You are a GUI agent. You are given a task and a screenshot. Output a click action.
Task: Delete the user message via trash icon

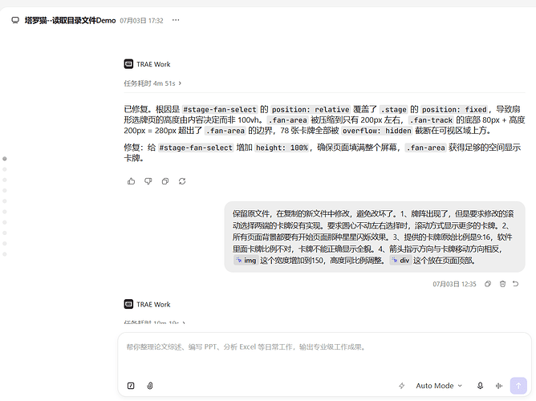point(502,284)
